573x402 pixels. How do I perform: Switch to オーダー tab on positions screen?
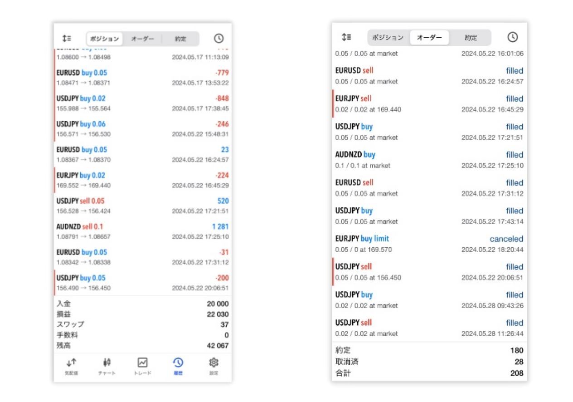[x=142, y=39]
